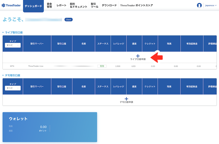Open the 取引ツール menu
Screen dimensions: 219x144
[94, 5]
